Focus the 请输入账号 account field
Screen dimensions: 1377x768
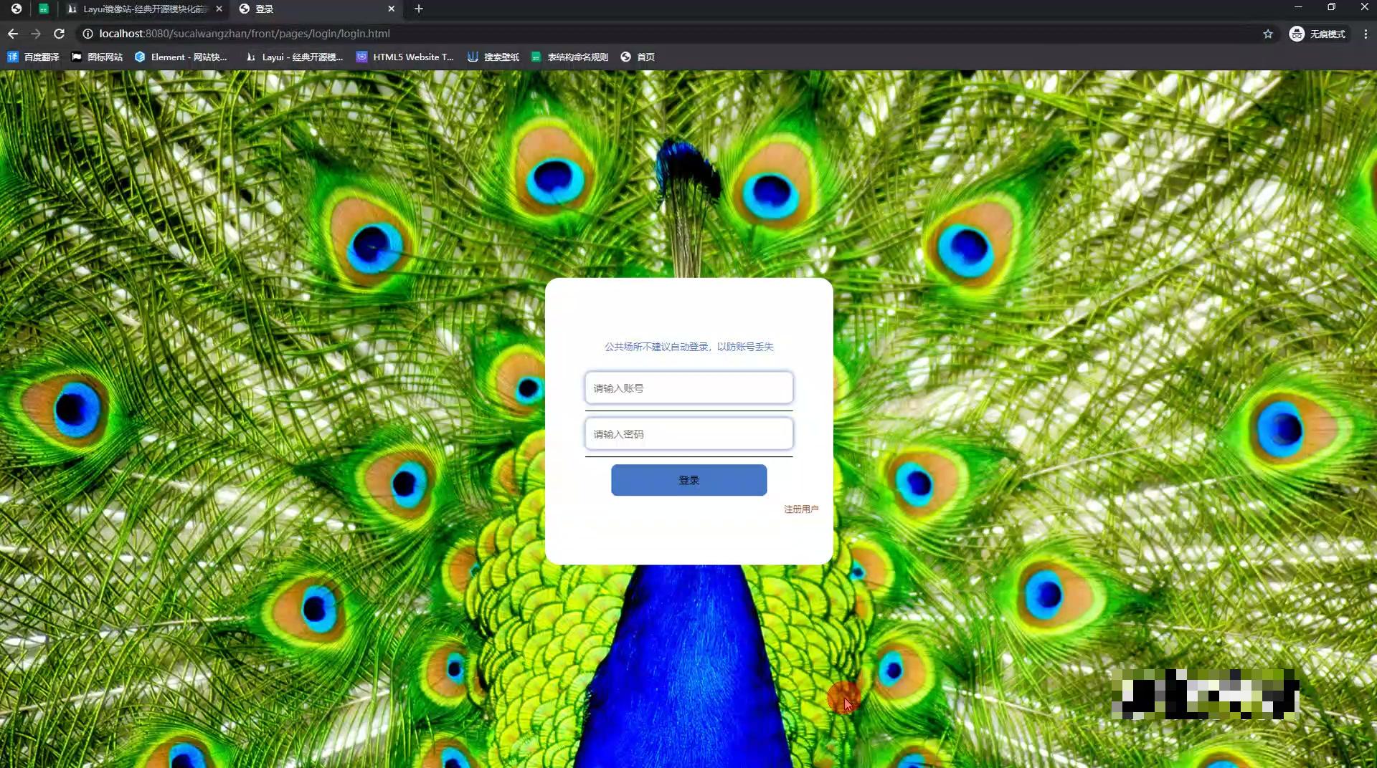click(688, 388)
